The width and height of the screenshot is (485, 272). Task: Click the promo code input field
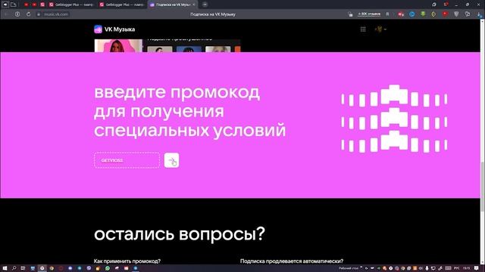click(127, 160)
